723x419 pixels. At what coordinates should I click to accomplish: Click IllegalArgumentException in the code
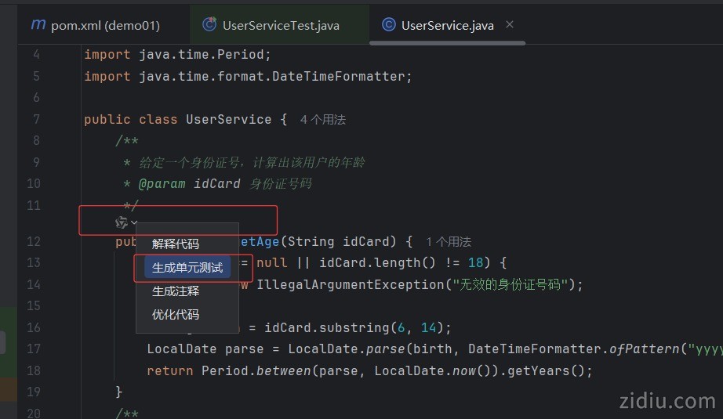[350, 284]
